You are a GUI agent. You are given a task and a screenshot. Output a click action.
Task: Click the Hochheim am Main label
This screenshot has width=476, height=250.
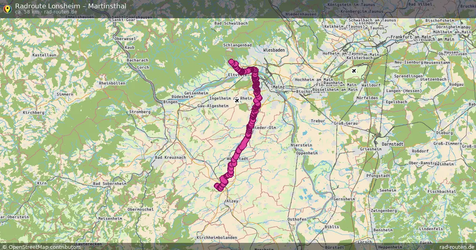click(314, 80)
